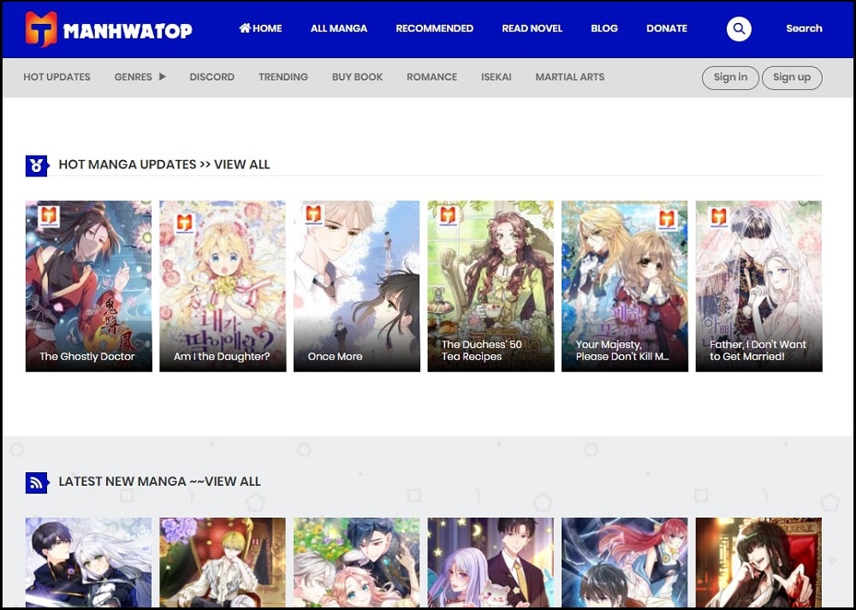Open Hot Manga Updates View All heading
Viewport: 856px width, 610px height.
(163, 164)
